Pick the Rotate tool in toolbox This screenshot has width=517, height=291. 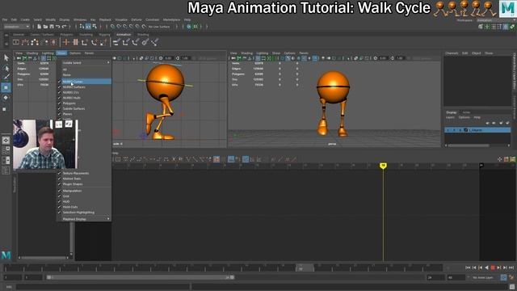(6, 98)
